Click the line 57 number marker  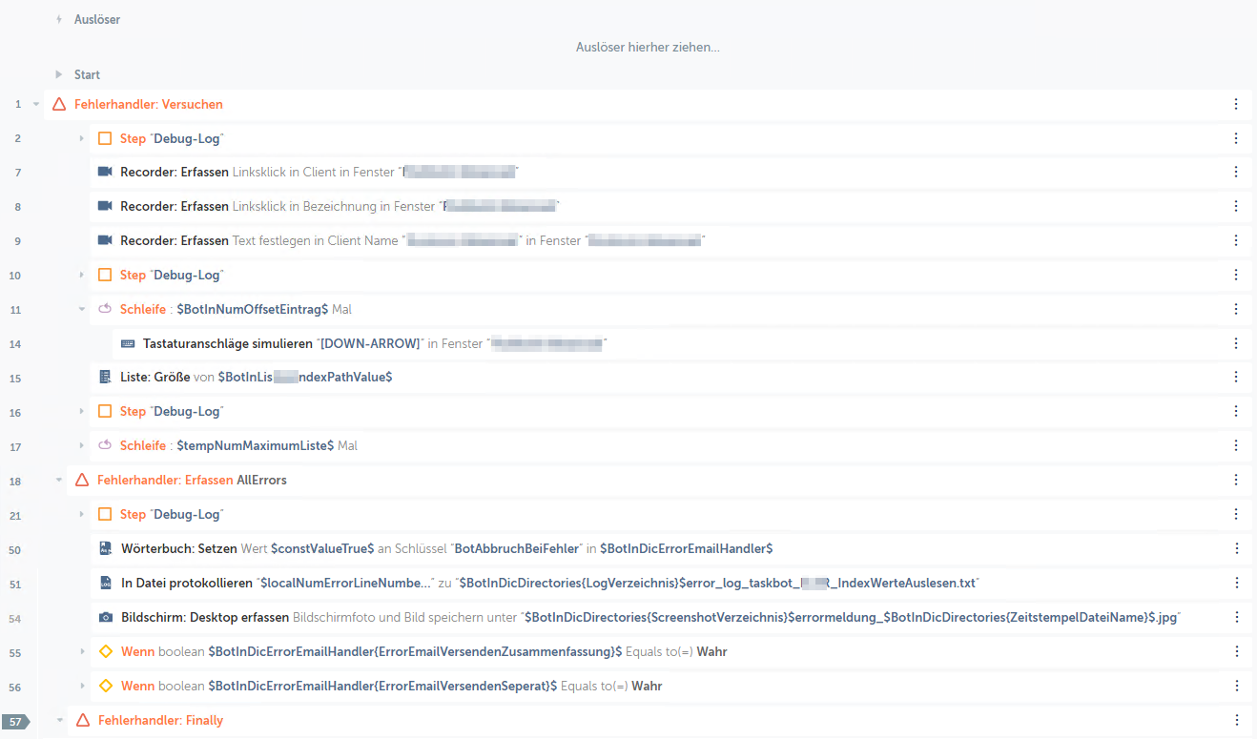tap(15, 721)
